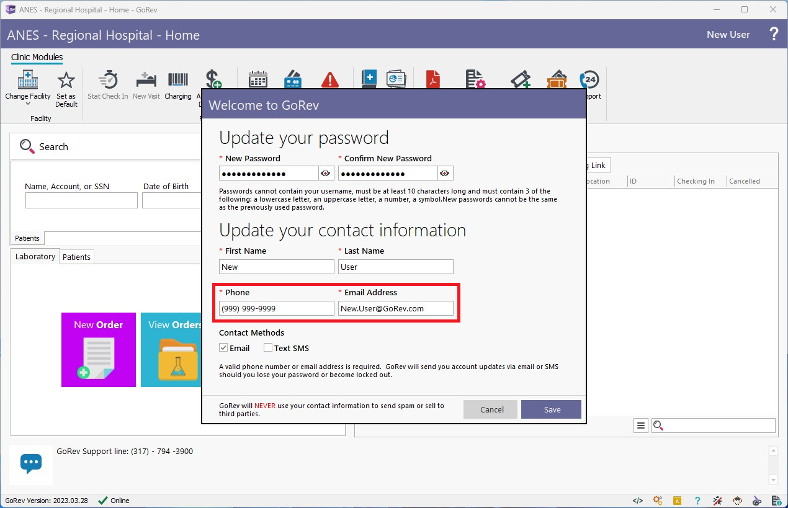Click the yellow A book icon in status bar

click(678, 501)
